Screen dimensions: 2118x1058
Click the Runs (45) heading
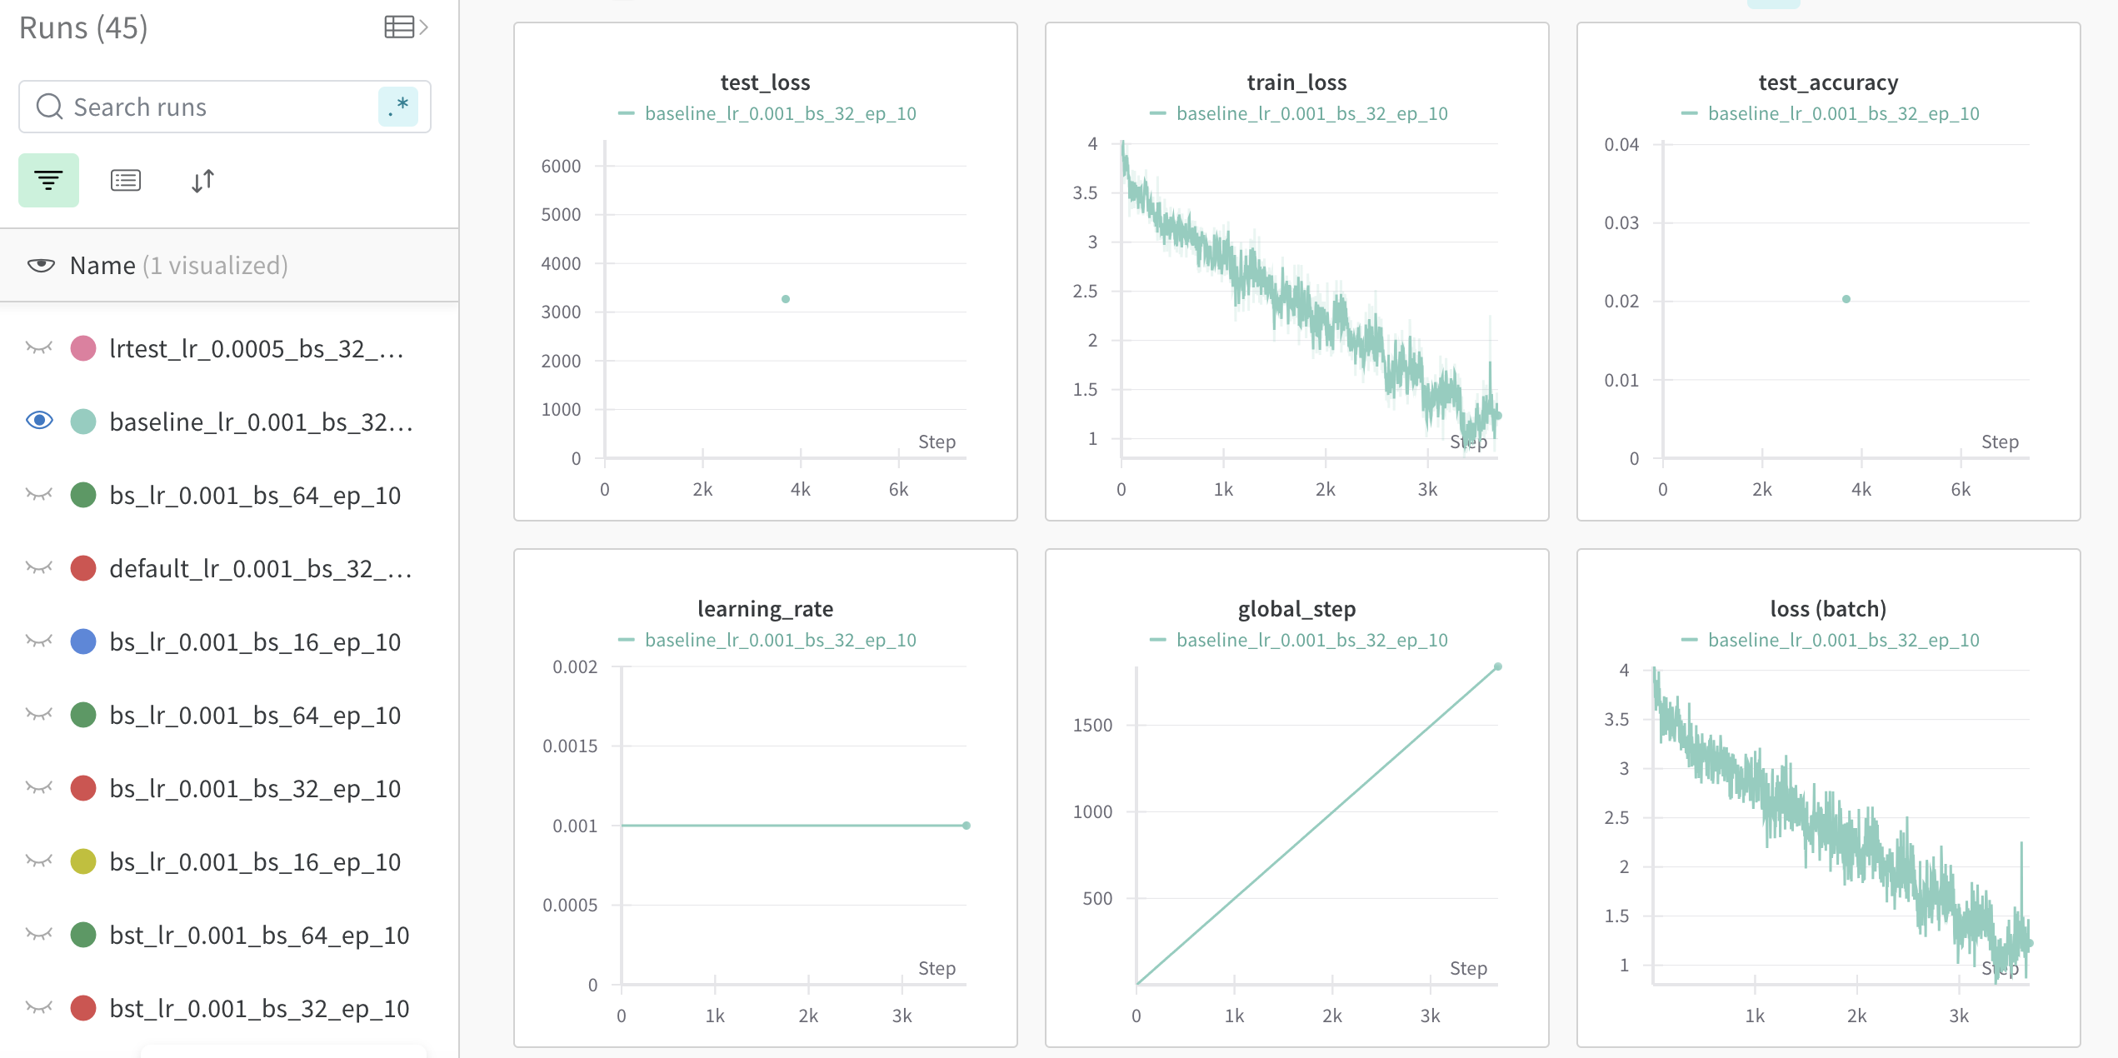pos(83,28)
